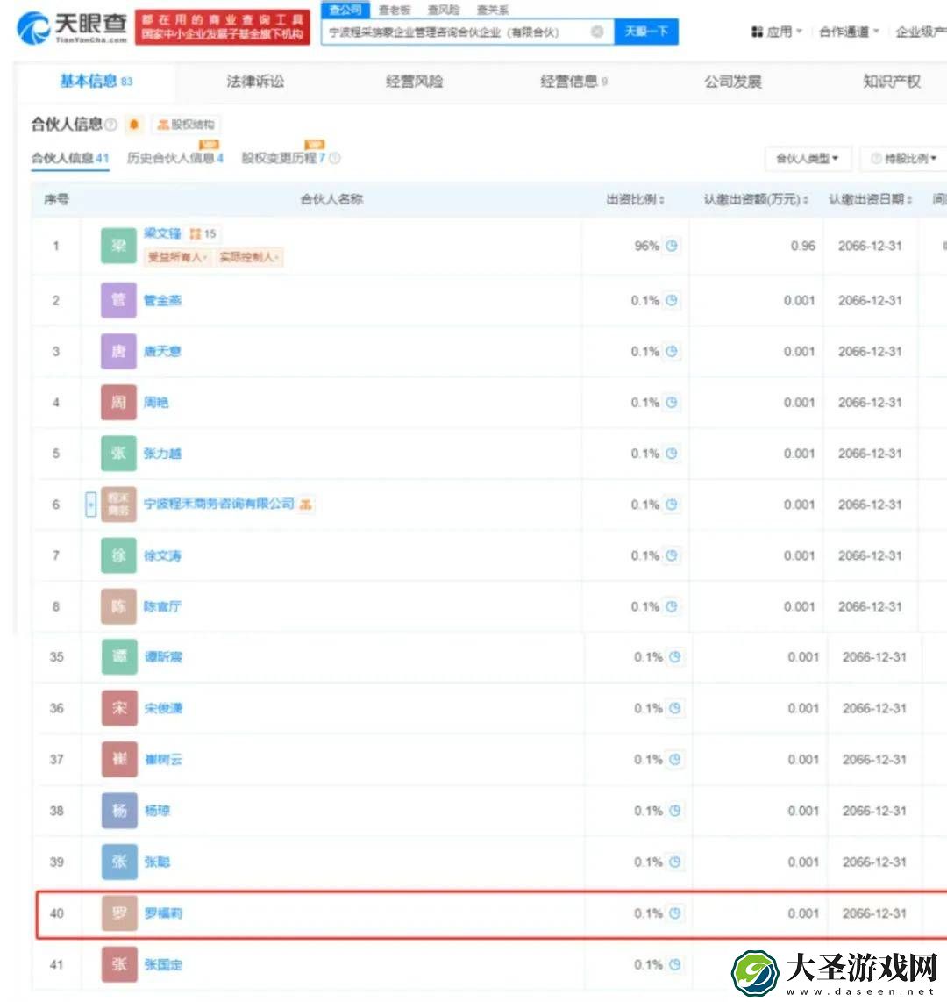This screenshot has width=947, height=1002.
Task: Sort by the 出资比例 column header
Action: [635, 200]
